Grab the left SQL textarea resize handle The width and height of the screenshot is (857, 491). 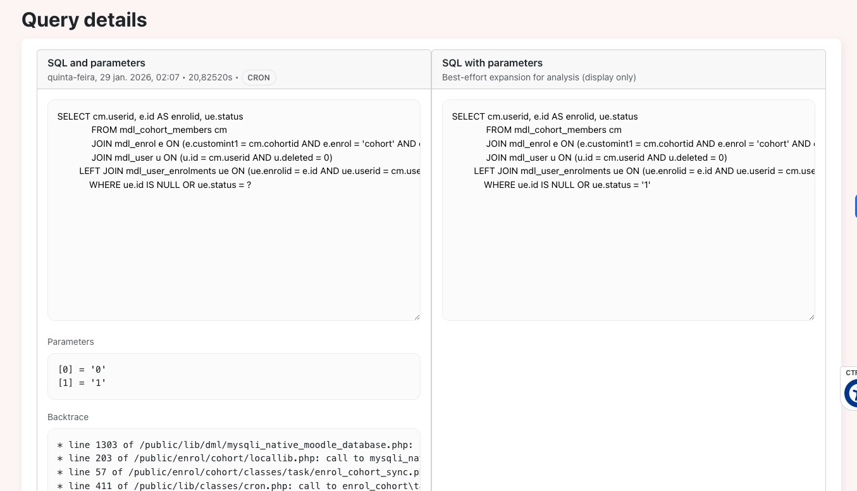[417, 317]
